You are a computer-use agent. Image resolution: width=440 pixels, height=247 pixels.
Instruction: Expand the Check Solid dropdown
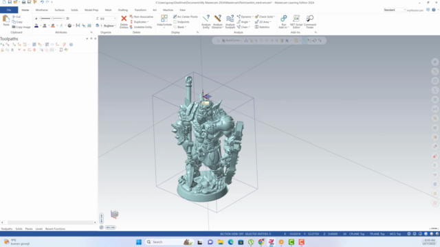click(x=274, y=16)
